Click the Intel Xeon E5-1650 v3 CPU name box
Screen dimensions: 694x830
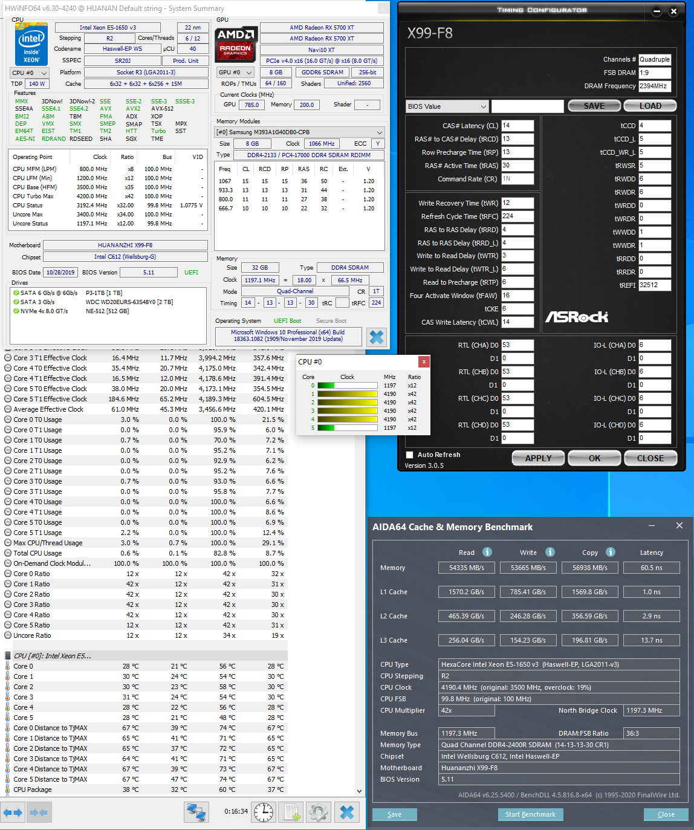pos(108,27)
